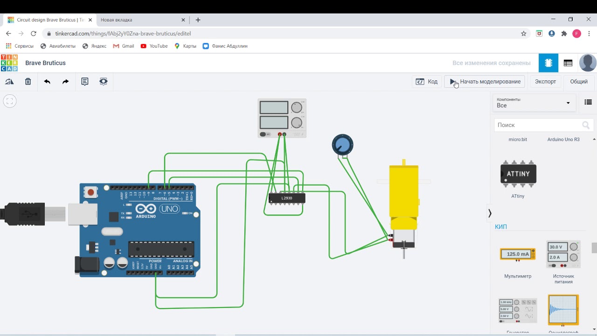This screenshot has width=597, height=336.
Task: Open the user account avatar
Action: click(588, 63)
